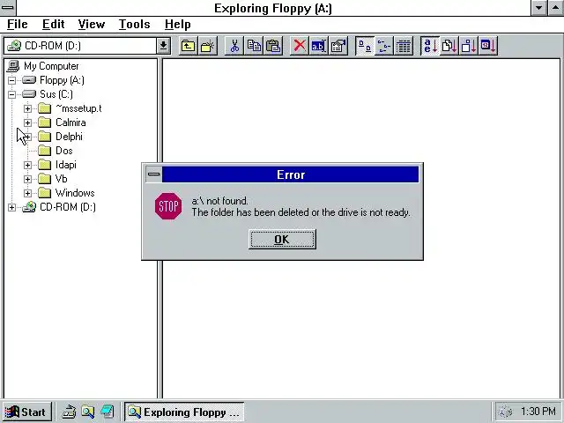Viewport: 564px width, 423px height.
Task: Open the drive selector dropdown arrow
Action: tap(163, 46)
